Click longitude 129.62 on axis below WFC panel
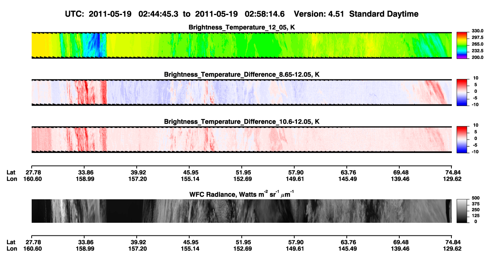Viewport: 502px width, 257px height. [x=452, y=249]
